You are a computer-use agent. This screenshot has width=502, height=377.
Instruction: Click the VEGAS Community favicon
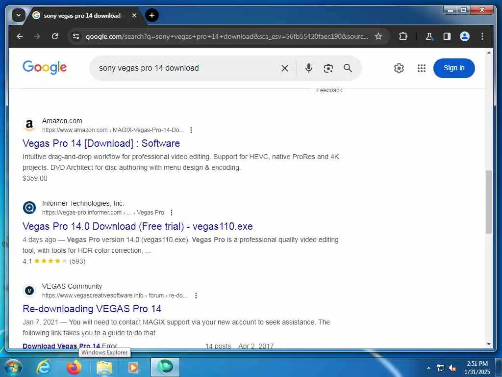(29, 291)
